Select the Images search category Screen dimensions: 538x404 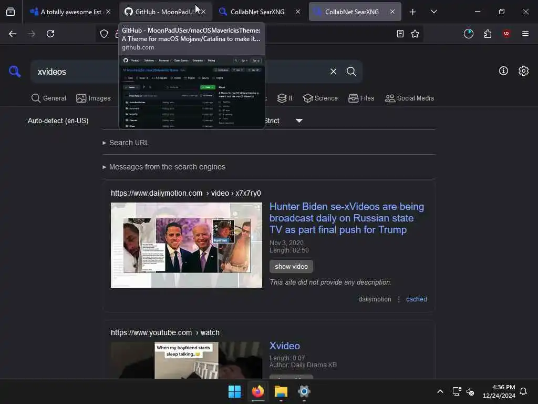pyautogui.click(x=94, y=98)
